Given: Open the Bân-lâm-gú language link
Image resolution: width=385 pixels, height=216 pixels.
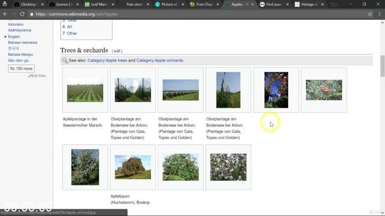Looking at the screenshot, I should pyautogui.click(x=18, y=60).
